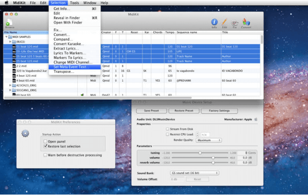This screenshot has width=308, height=195.
Task: Choose Set Meta Event Text menu item
Action: click(x=75, y=67)
